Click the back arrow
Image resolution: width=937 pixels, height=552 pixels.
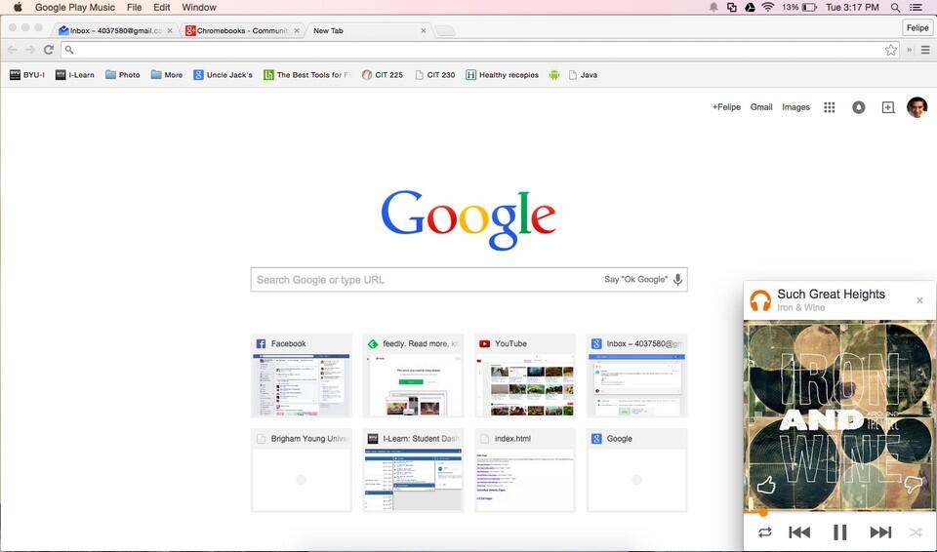13,50
